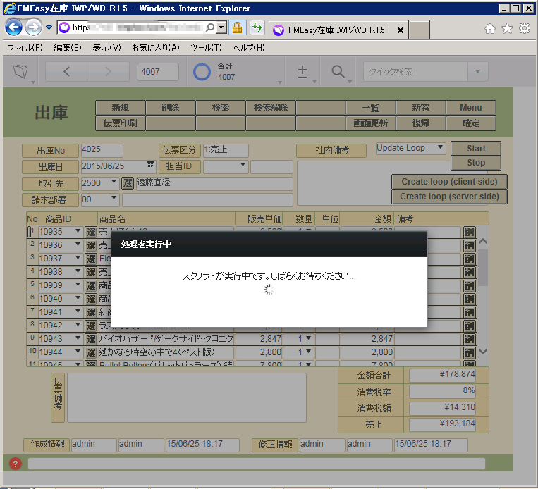The height and width of the screenshot is (489, 538).
Task: Open the Update Loop dropdown
Action: 410,148
